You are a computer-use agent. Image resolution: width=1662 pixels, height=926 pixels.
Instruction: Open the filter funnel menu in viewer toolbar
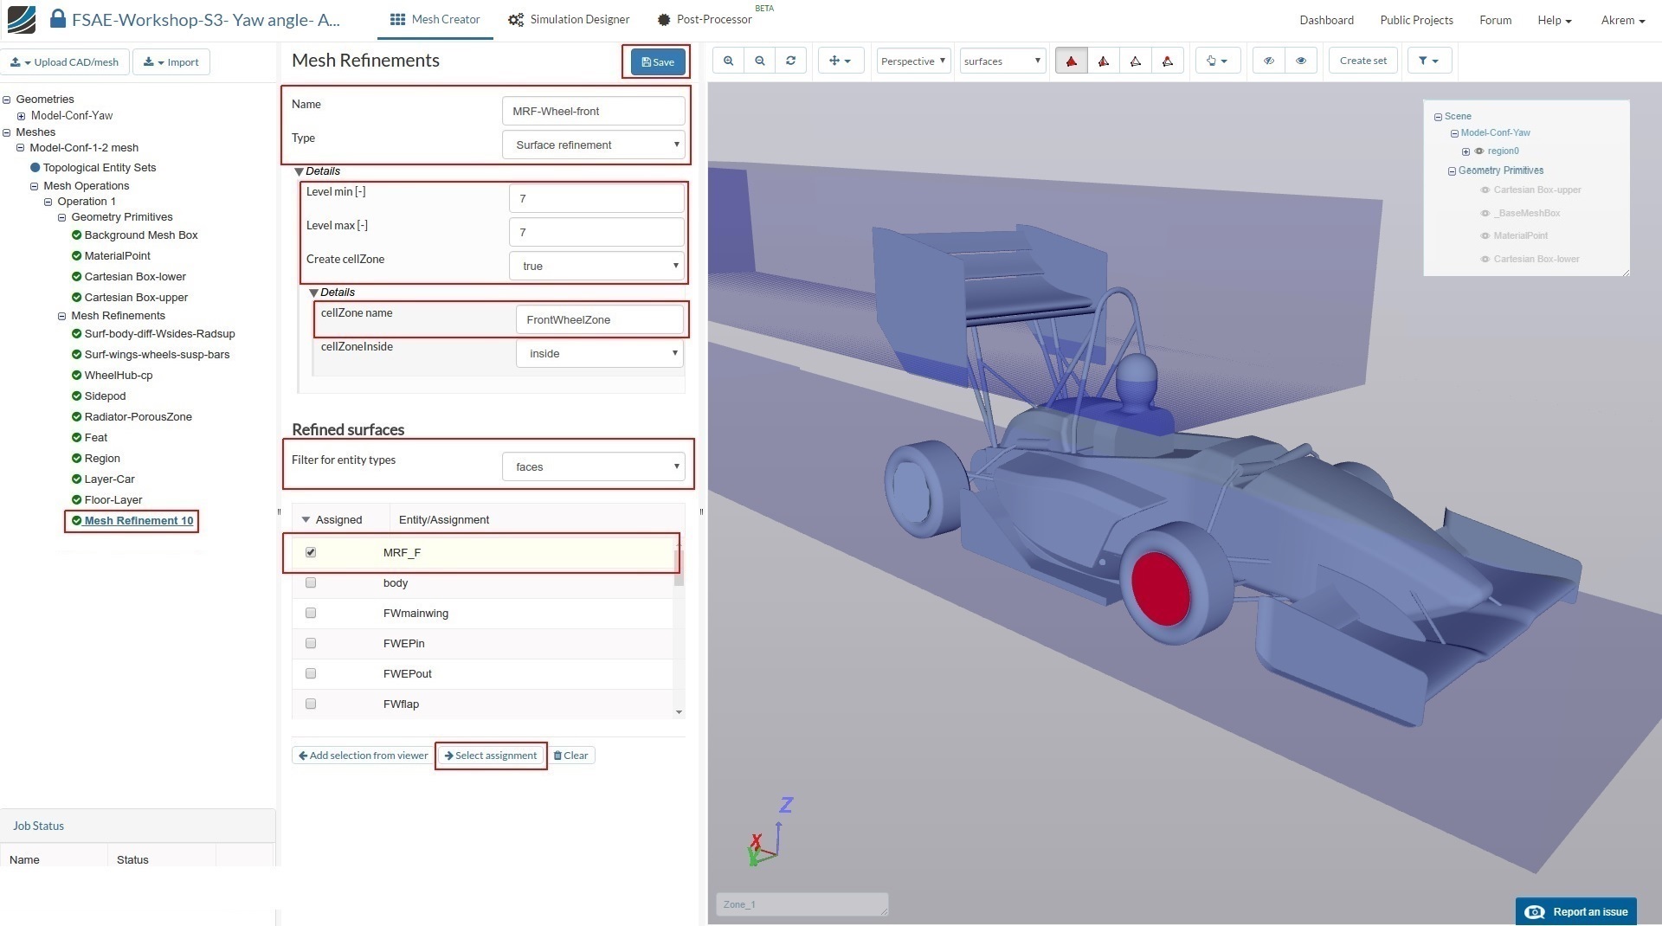pyautogui.click(x=1428, y=61)
